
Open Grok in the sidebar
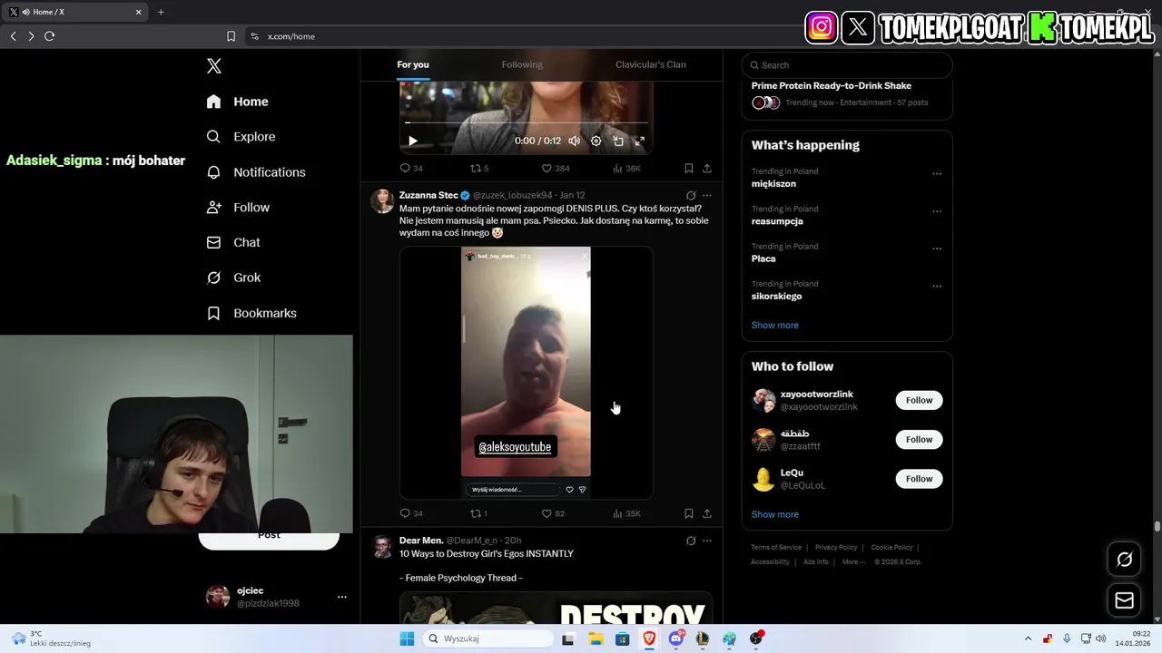tap(234, 278)
